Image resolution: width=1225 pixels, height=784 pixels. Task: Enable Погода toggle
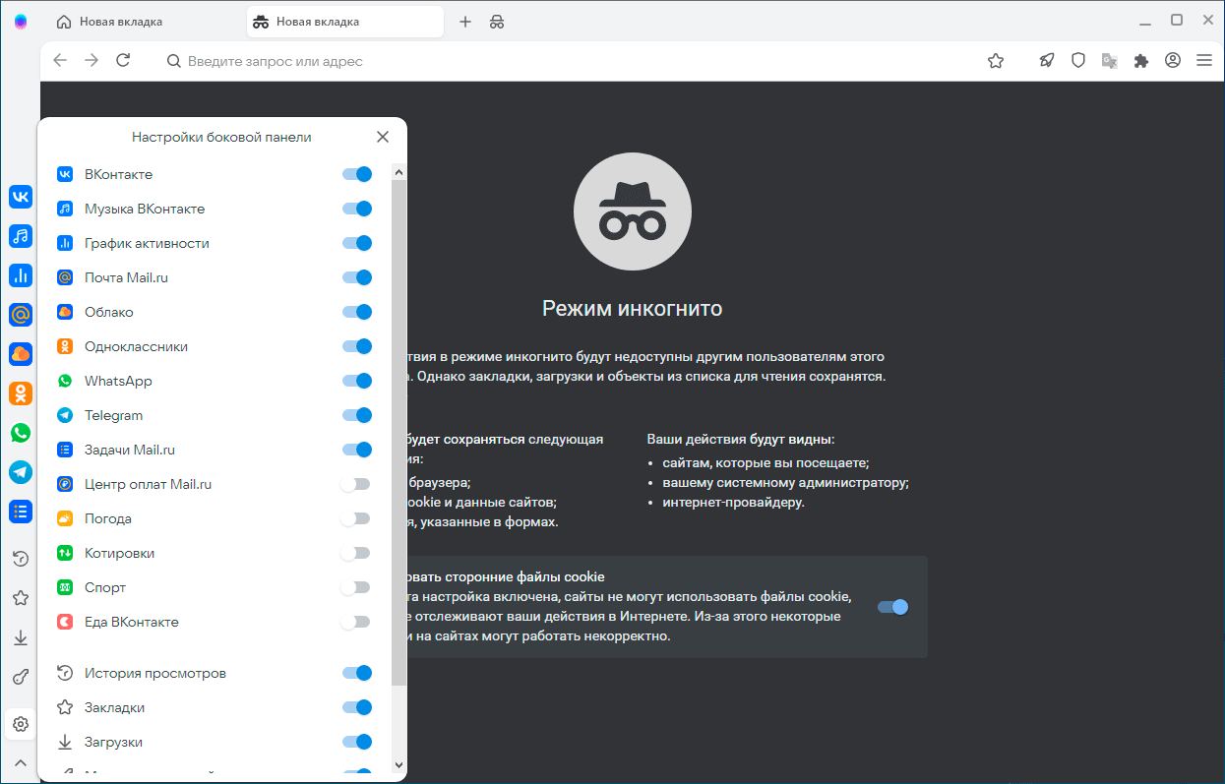(355, 518)
